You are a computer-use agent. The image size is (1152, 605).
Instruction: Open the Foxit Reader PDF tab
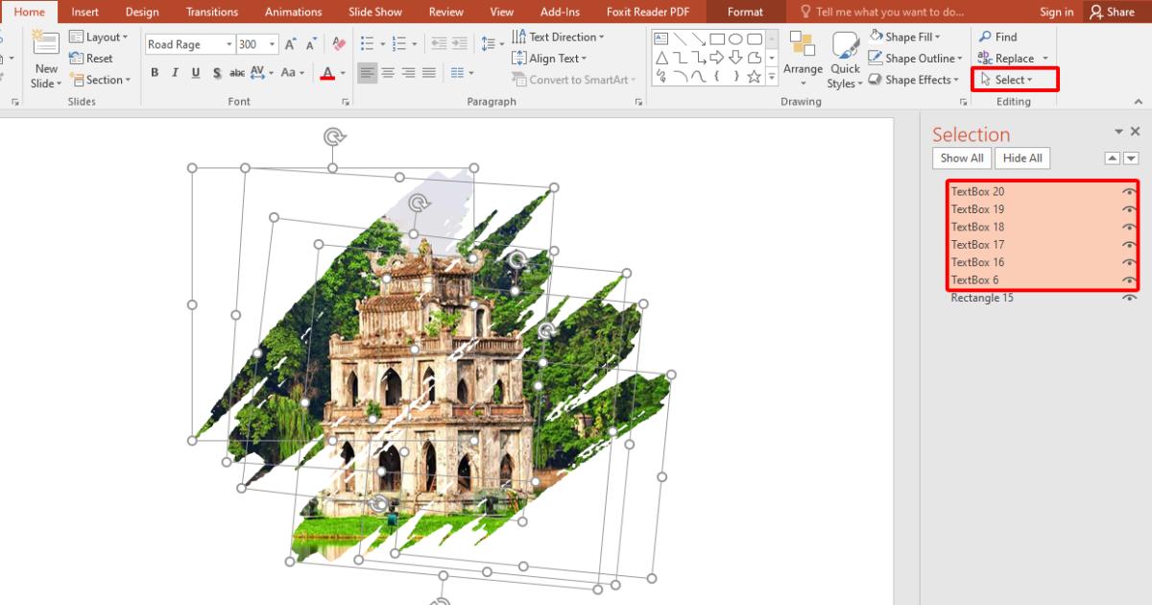(x=648, y=12)
